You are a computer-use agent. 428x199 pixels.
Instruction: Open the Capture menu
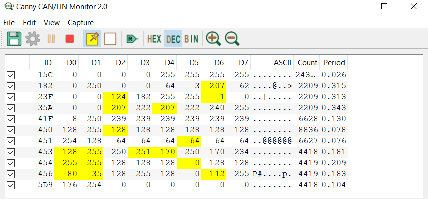coord(81,23)
